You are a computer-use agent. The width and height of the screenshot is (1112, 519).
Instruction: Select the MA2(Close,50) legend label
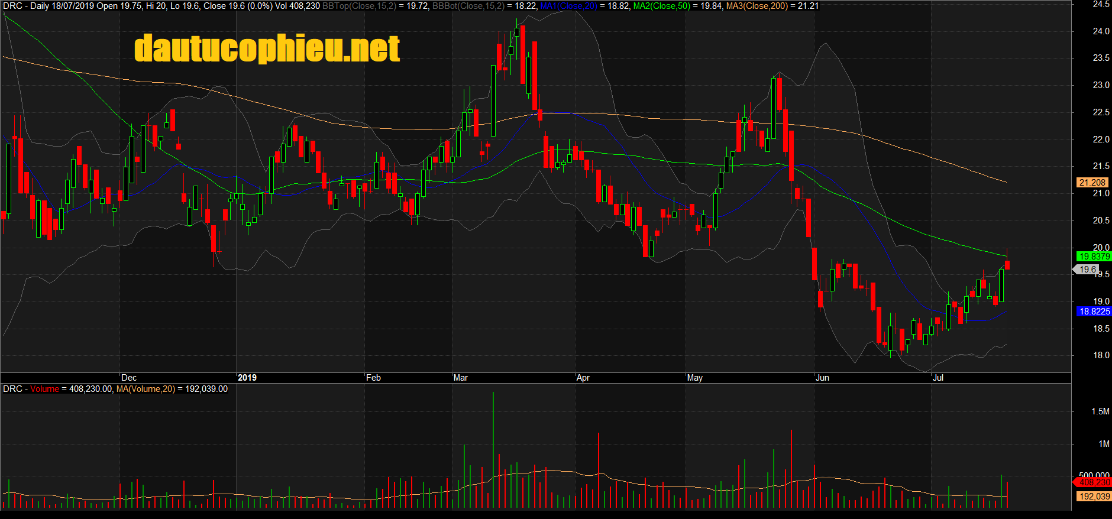tap(662, 6)
